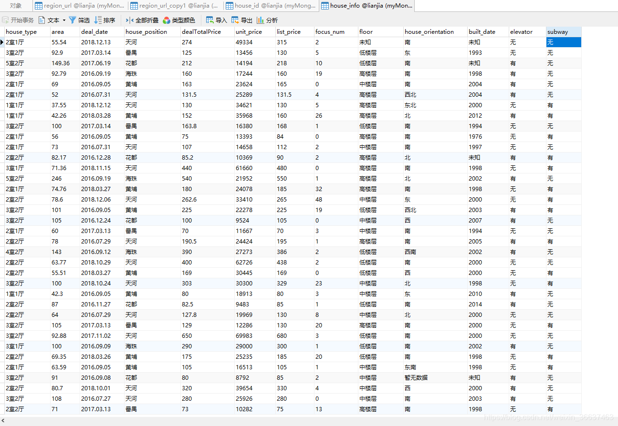This screenshot has height=426, width=618.
Task: Select the dealTotalPrice cell 163.8
Action: [208, 126]
